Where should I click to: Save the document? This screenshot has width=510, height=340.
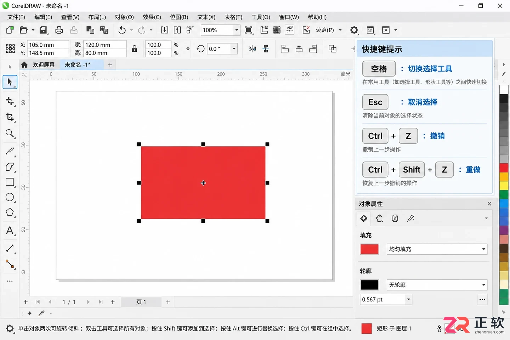[43, 30]
